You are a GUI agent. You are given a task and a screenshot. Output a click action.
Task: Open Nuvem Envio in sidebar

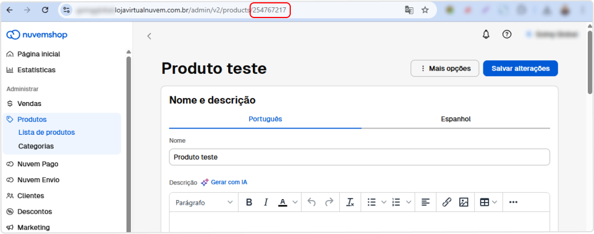point(33,180)
